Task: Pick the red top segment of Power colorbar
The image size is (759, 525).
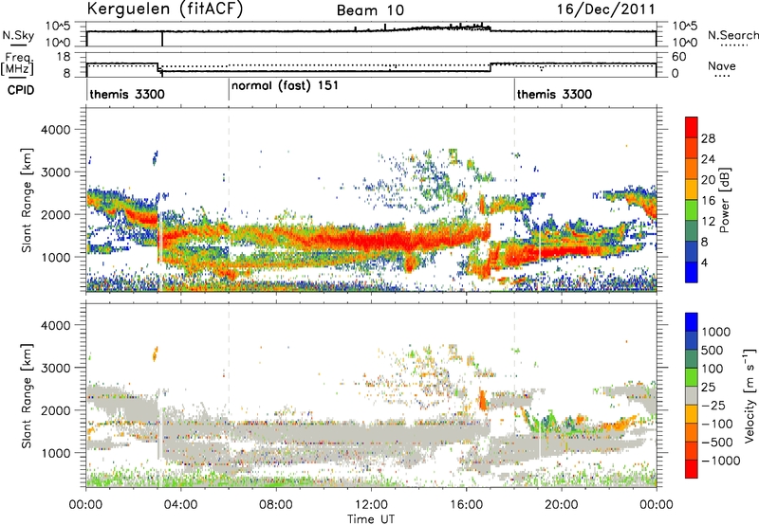Action: (692, 127)
